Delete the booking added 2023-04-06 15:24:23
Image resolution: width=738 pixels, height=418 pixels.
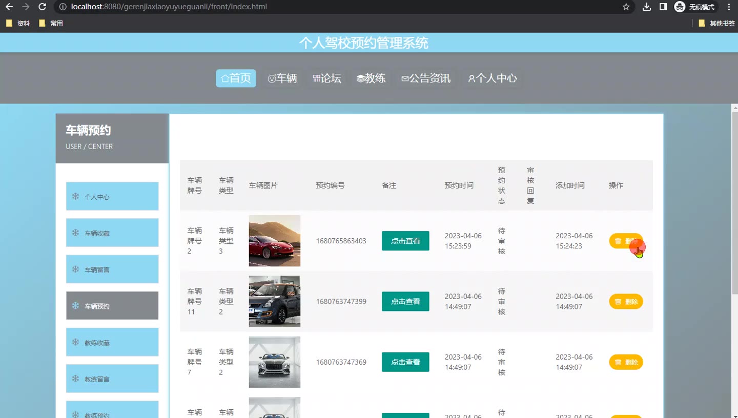pyautogui.click(x=626, y=241)
